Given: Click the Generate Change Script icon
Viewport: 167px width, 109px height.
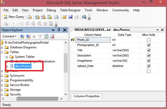Looking at the screenshot, I should (6, 24).
